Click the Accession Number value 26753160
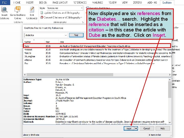184x138 pixels. (60, 119)
